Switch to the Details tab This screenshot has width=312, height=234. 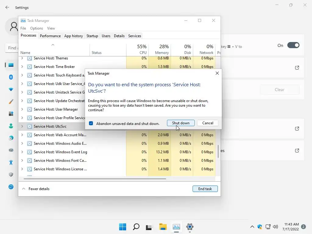coord(119,36)
